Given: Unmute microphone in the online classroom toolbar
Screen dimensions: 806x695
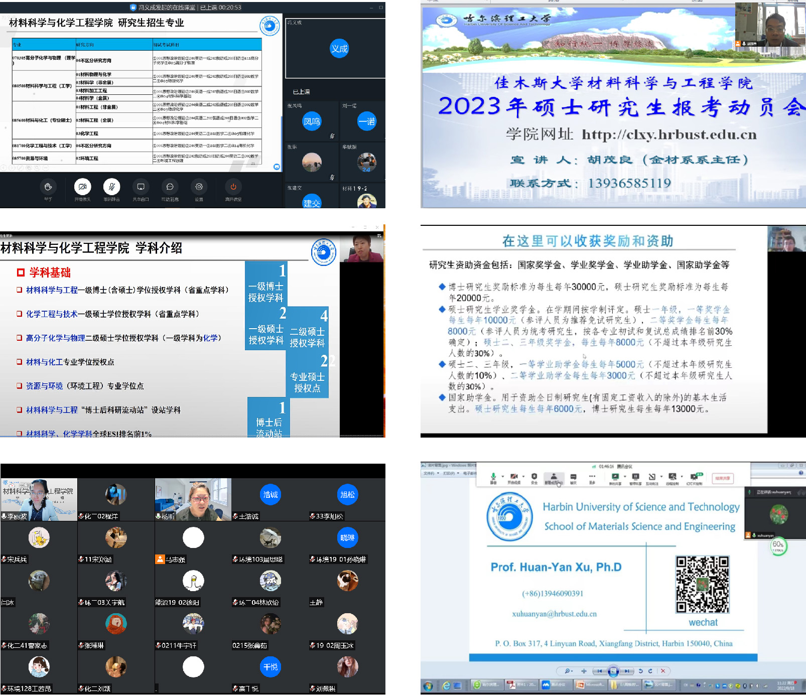Looking at the screenshot, I should click(x=111, y=187).
